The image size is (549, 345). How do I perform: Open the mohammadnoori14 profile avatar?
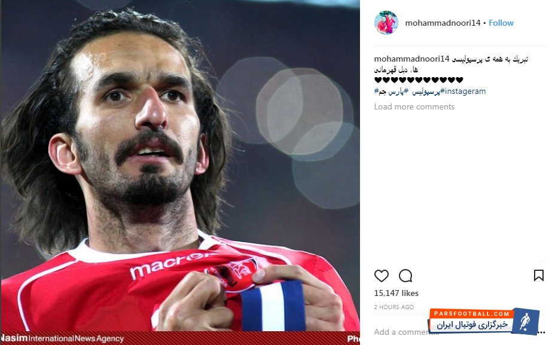pyautogui.click(x=386, y=23)
